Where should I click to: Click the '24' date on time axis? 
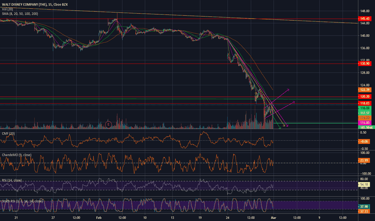click(227, 218)
